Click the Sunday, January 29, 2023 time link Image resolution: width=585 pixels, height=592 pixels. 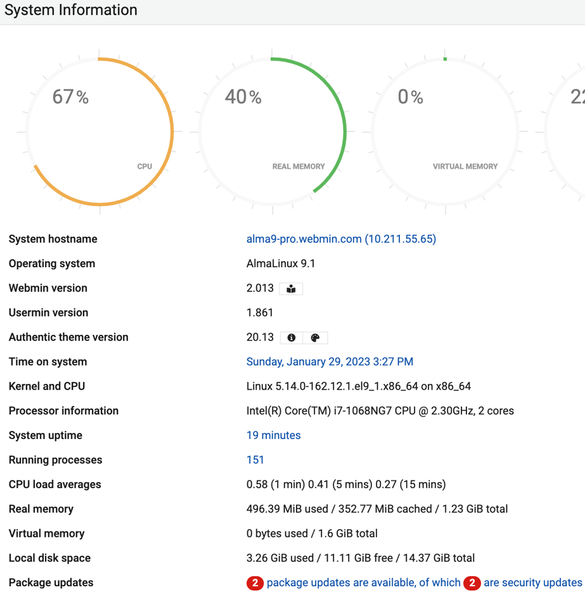pyautogui.click(x=330, y=362)
